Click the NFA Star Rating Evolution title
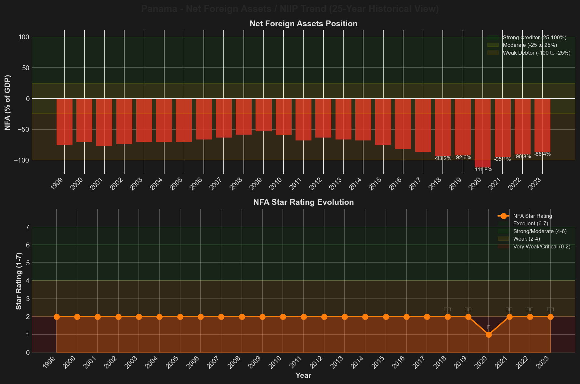The height and width of the screenshot is (384, 580). coord(303,202)
